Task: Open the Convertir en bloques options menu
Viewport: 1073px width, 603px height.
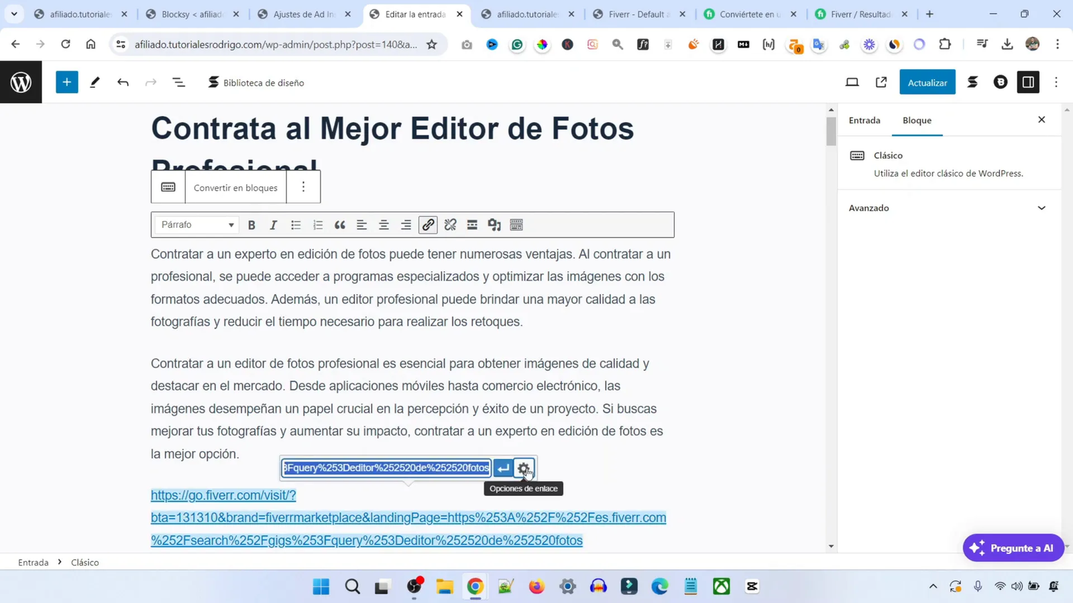Action: click(303, 187)
